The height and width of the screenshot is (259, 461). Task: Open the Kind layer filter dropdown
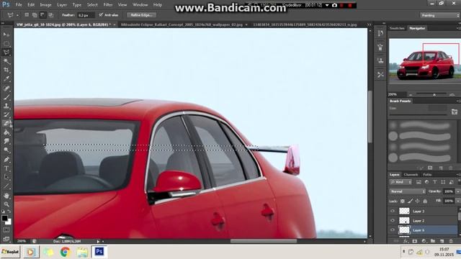tap(400, 182)
